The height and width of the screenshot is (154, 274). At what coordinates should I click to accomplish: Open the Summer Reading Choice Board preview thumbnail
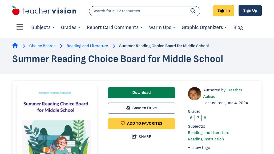pyautogui.click(x=57, y=120)
